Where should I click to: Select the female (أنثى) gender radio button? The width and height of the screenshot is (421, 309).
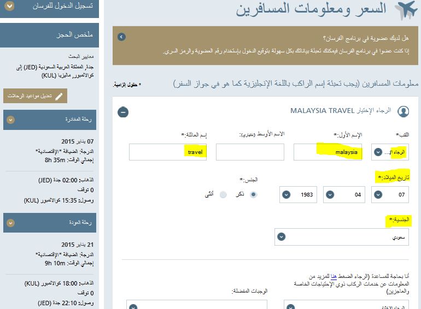tap(223, 194)
